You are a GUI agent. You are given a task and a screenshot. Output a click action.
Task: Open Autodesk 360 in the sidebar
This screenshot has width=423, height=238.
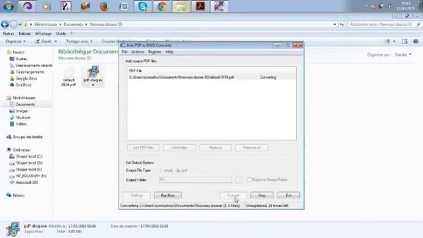(x=26, y=182)
